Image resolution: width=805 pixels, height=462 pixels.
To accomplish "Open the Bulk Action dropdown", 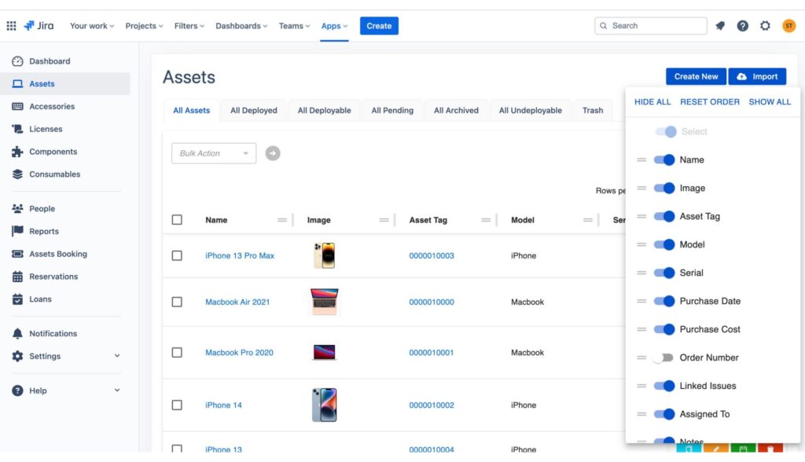I will 213,153.
